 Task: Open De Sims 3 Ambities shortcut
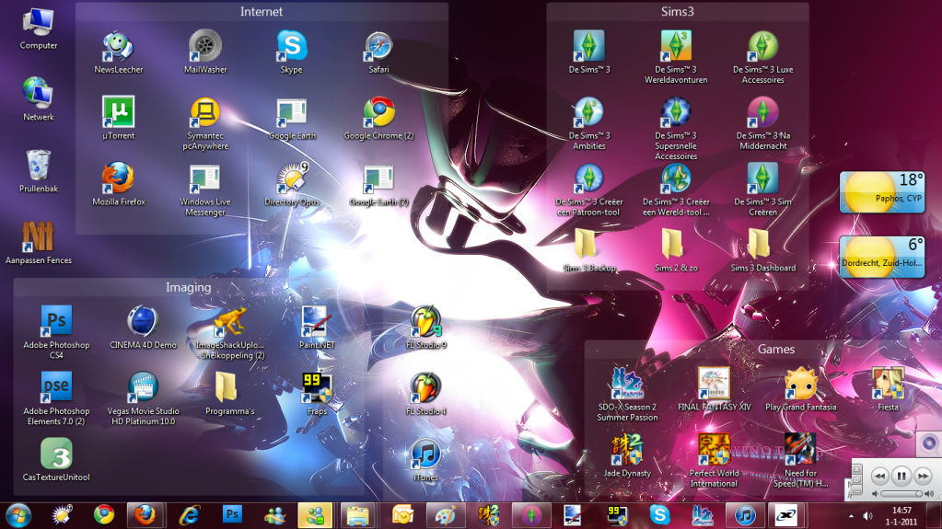tap(588, 123)
